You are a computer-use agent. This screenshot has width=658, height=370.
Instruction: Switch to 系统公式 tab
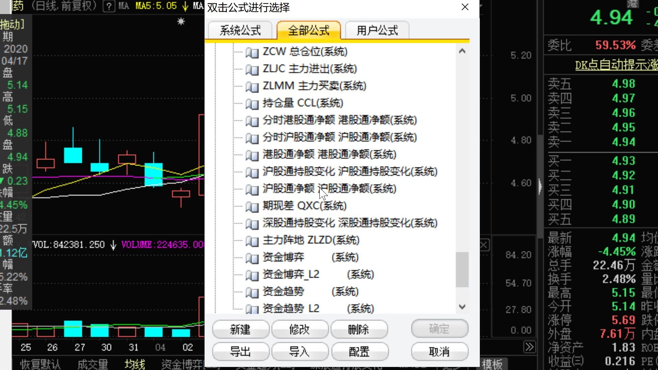tap(240, 30)
